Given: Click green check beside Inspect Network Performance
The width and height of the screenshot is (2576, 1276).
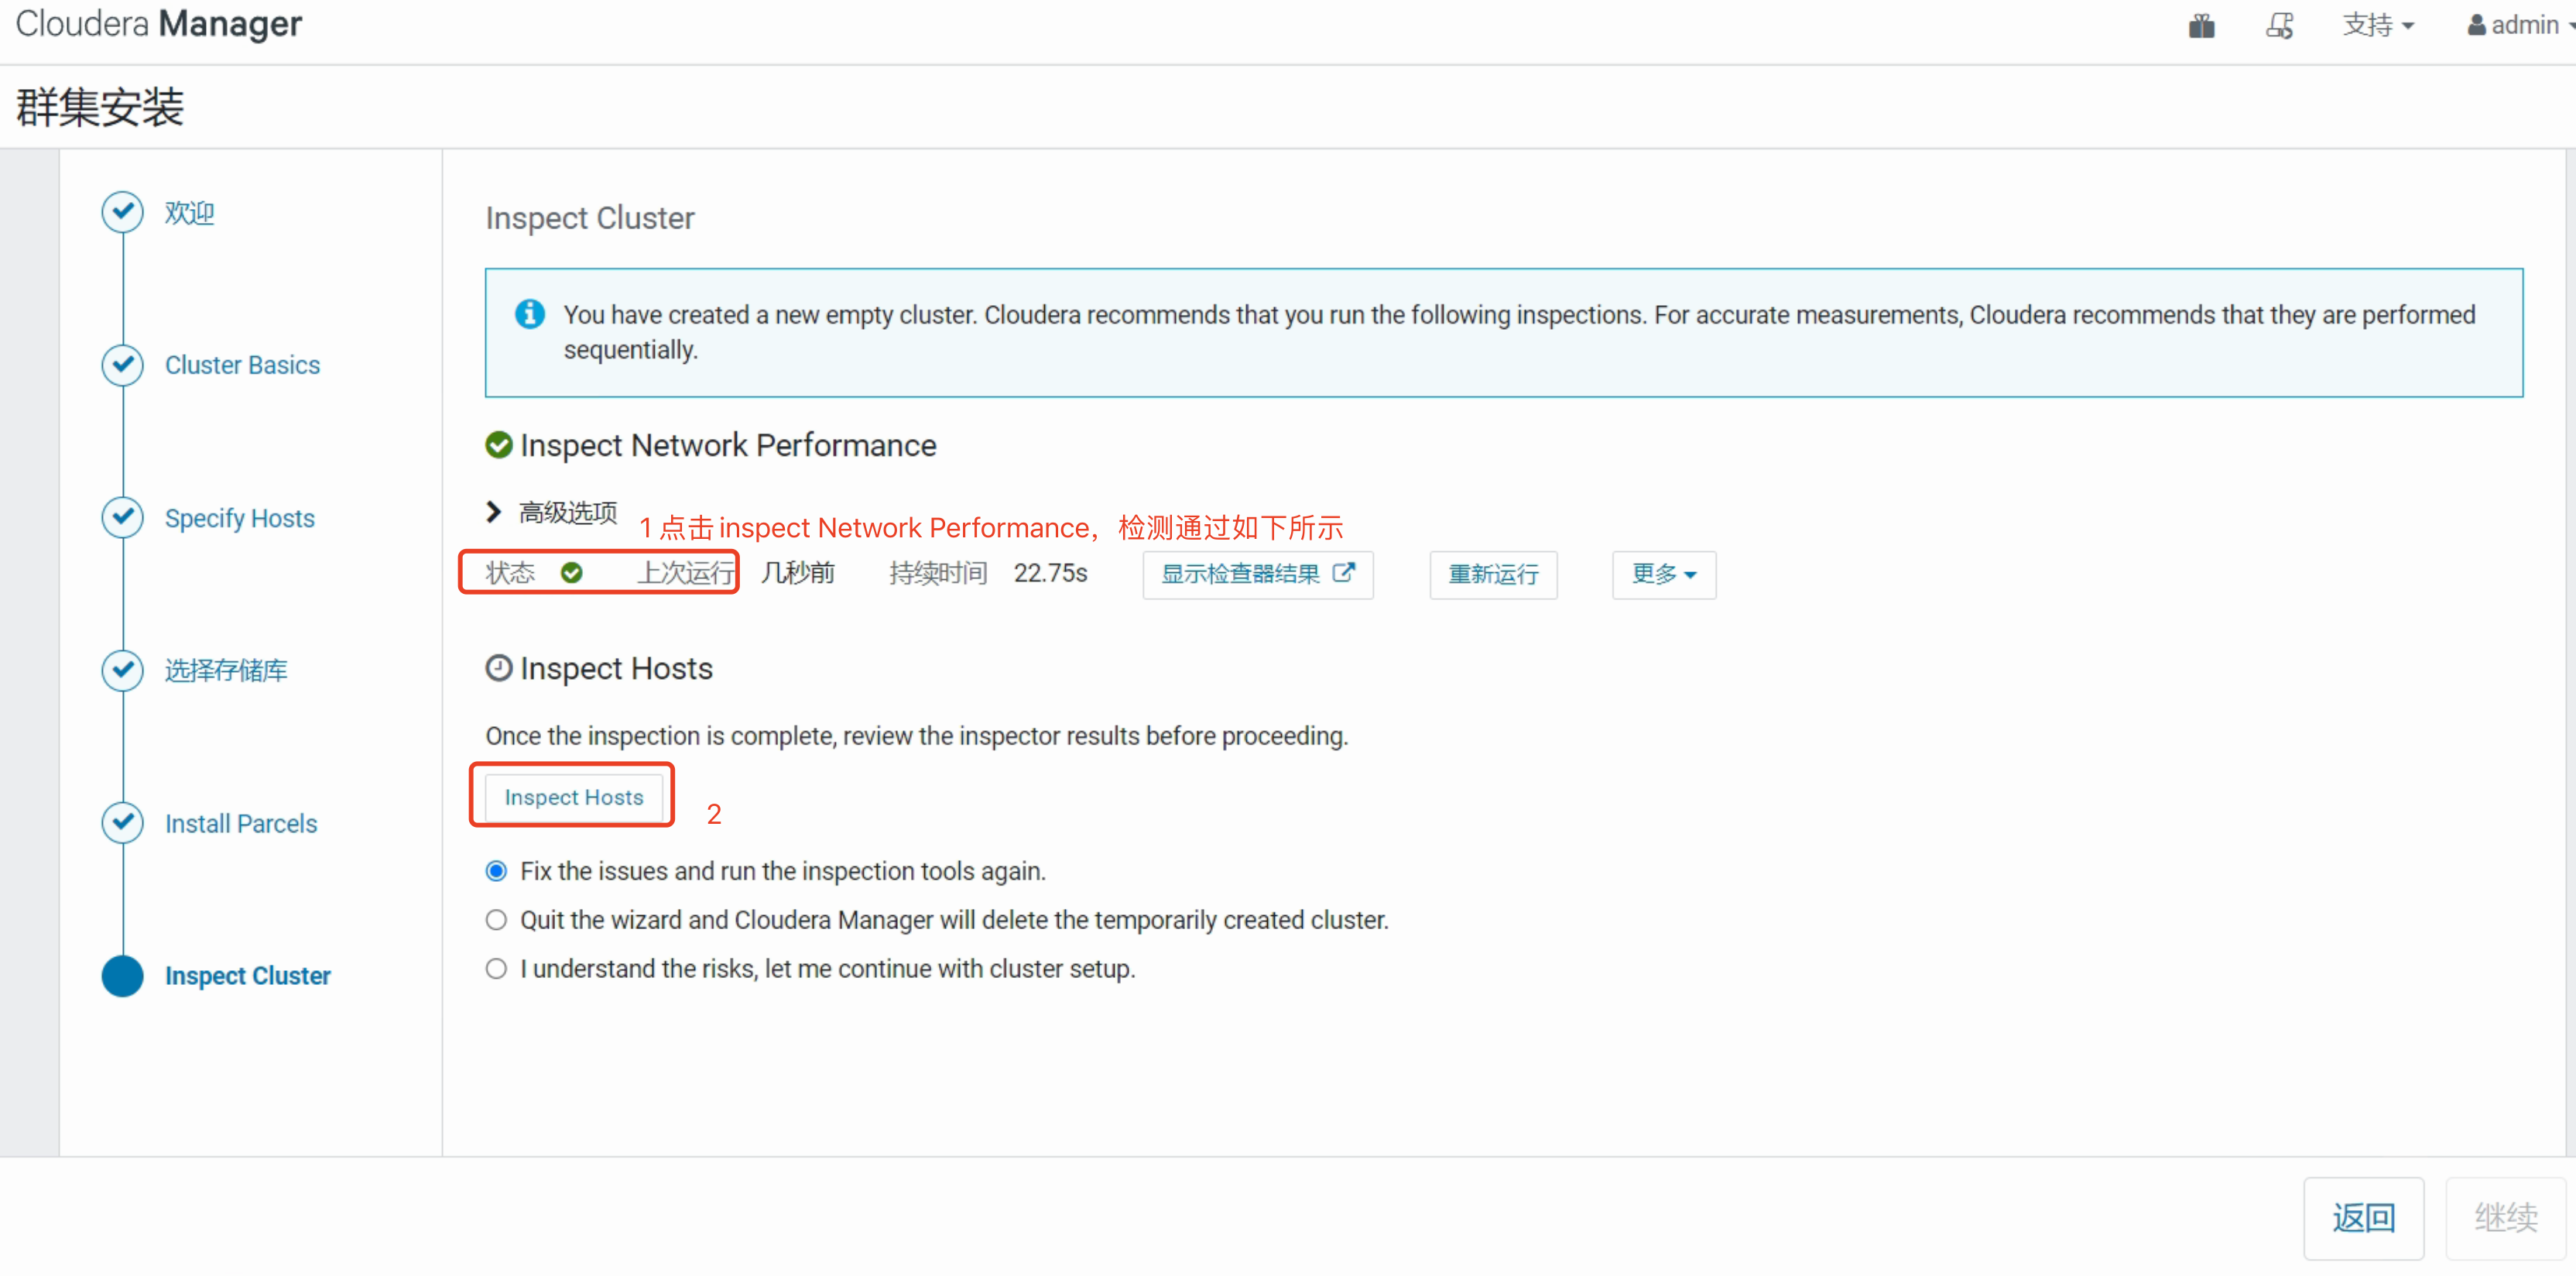Looking at the screenshot, I should pos(498,445).
